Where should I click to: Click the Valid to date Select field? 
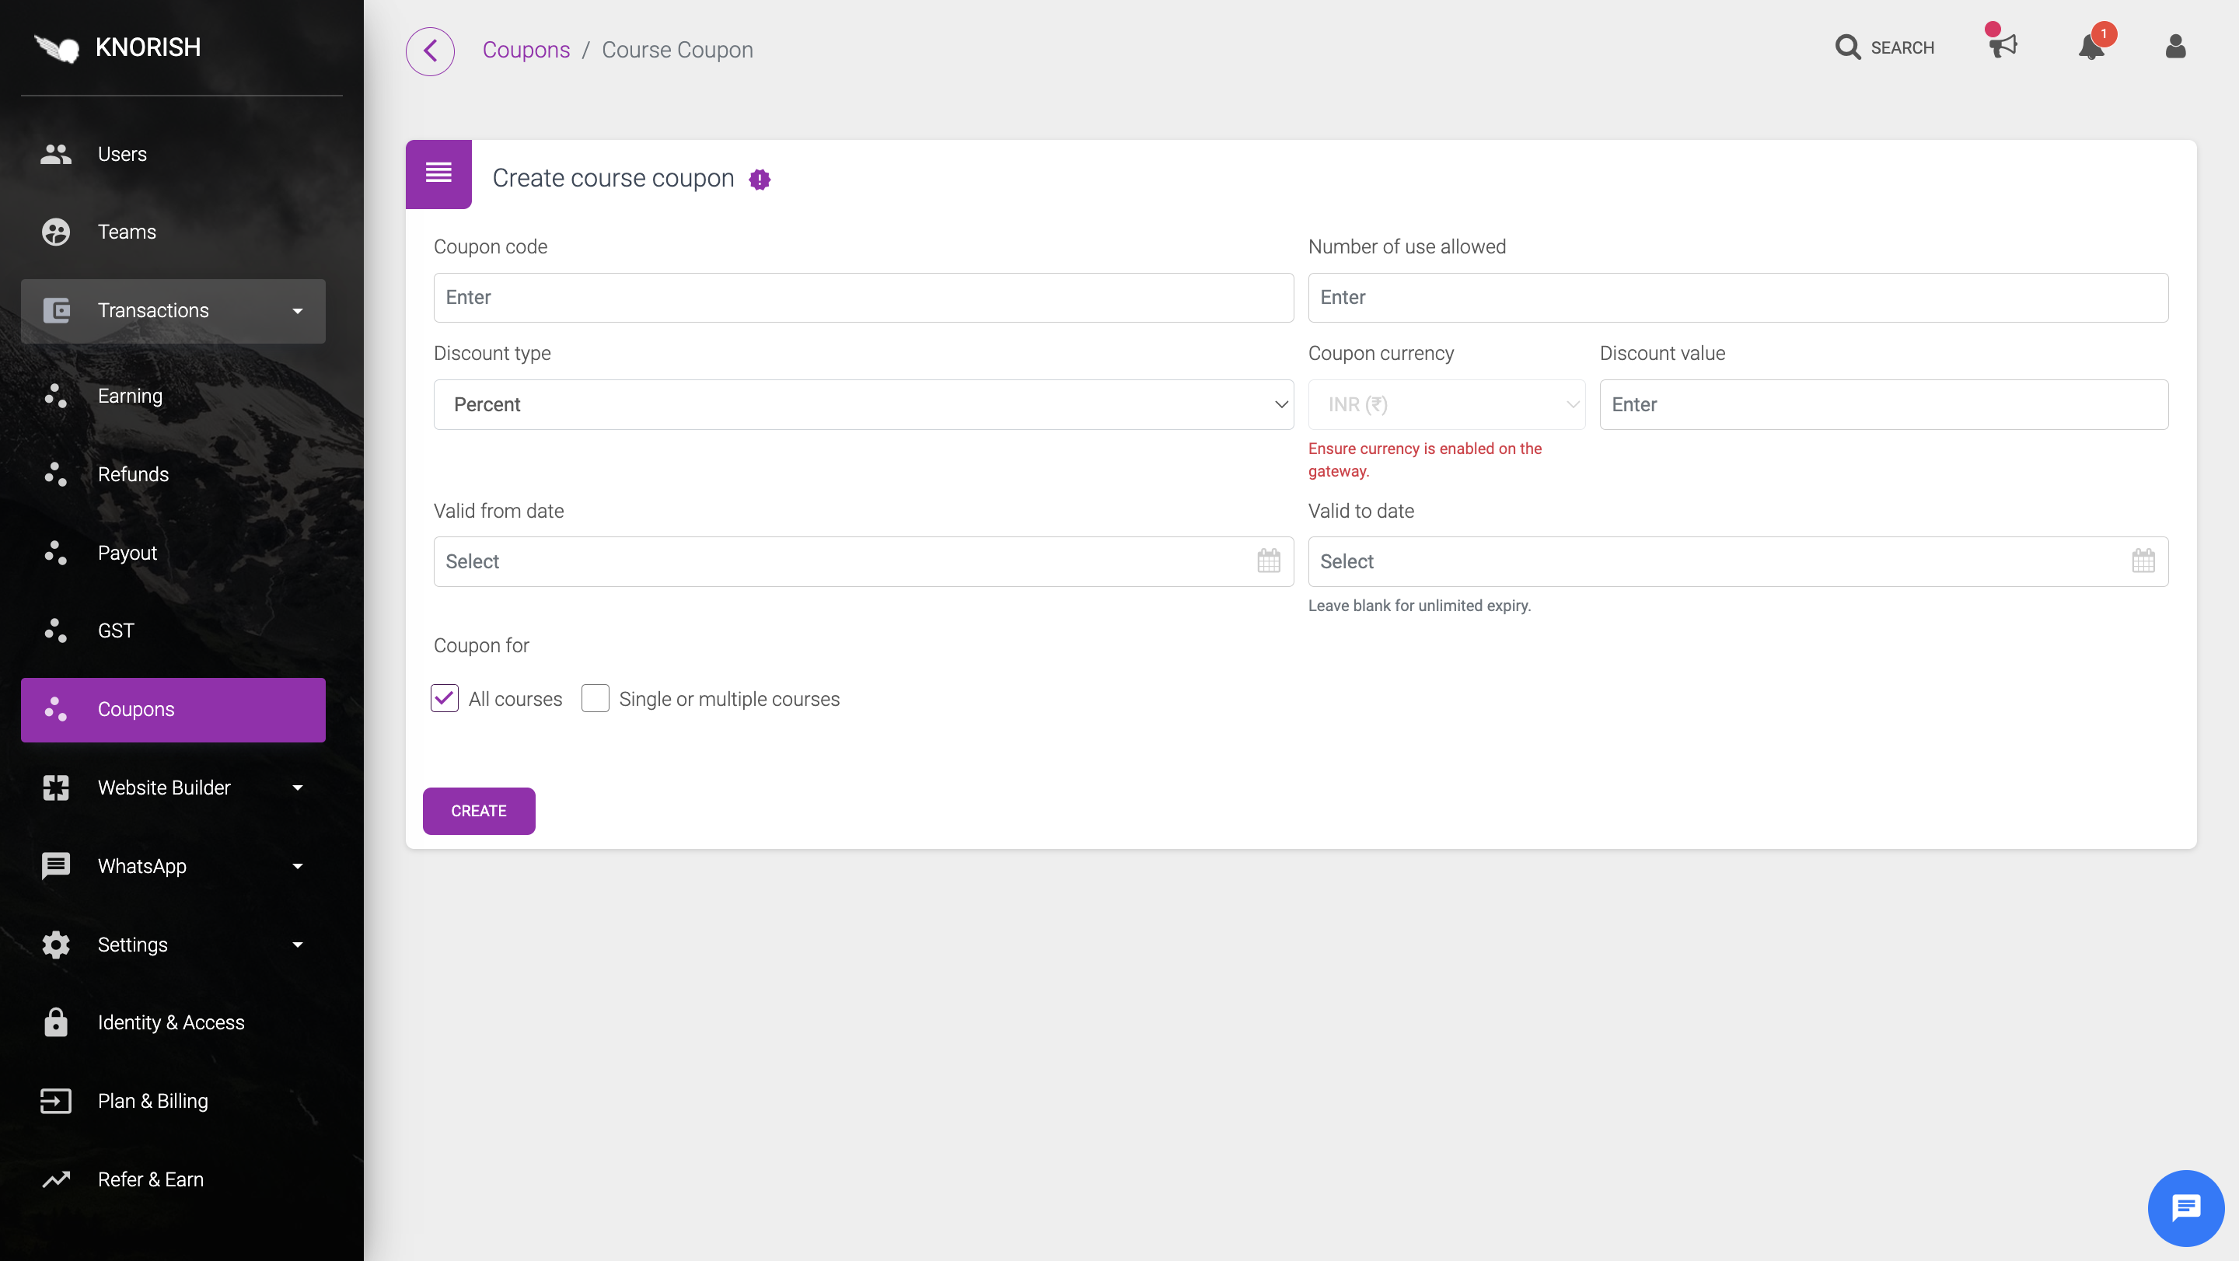[x=1738, y=561]
